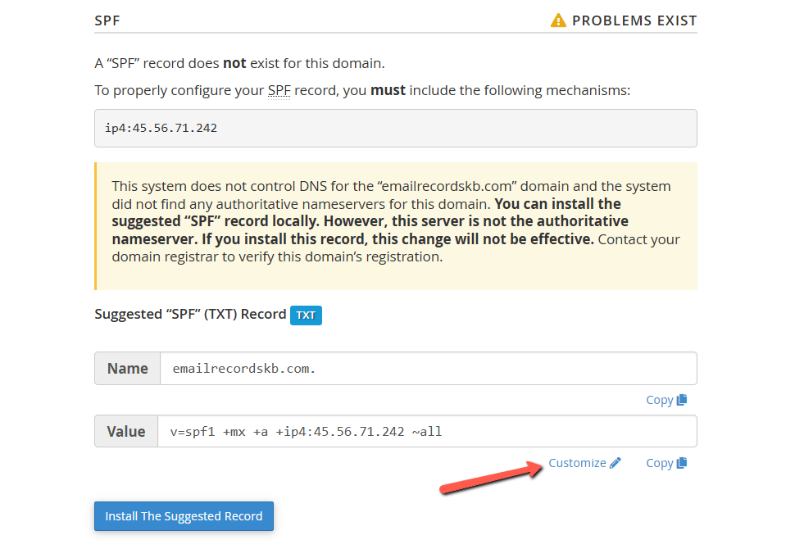This screenshot has width=795, height=540.
Task: Select the Name input showing emailrecordskb.com
Action: click(x=426, y=368)
